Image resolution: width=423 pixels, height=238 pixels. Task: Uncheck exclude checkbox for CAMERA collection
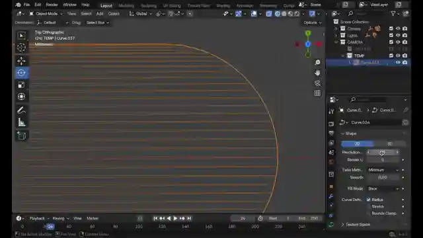pos(391,42)
